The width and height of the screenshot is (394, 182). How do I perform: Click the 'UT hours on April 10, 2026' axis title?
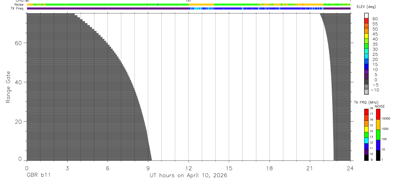(x=188, y=176)
